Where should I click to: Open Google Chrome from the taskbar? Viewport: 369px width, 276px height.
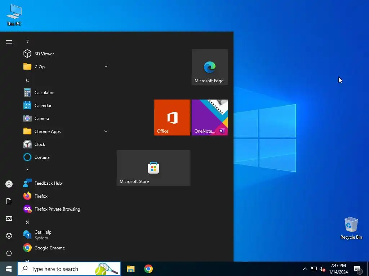148,269
